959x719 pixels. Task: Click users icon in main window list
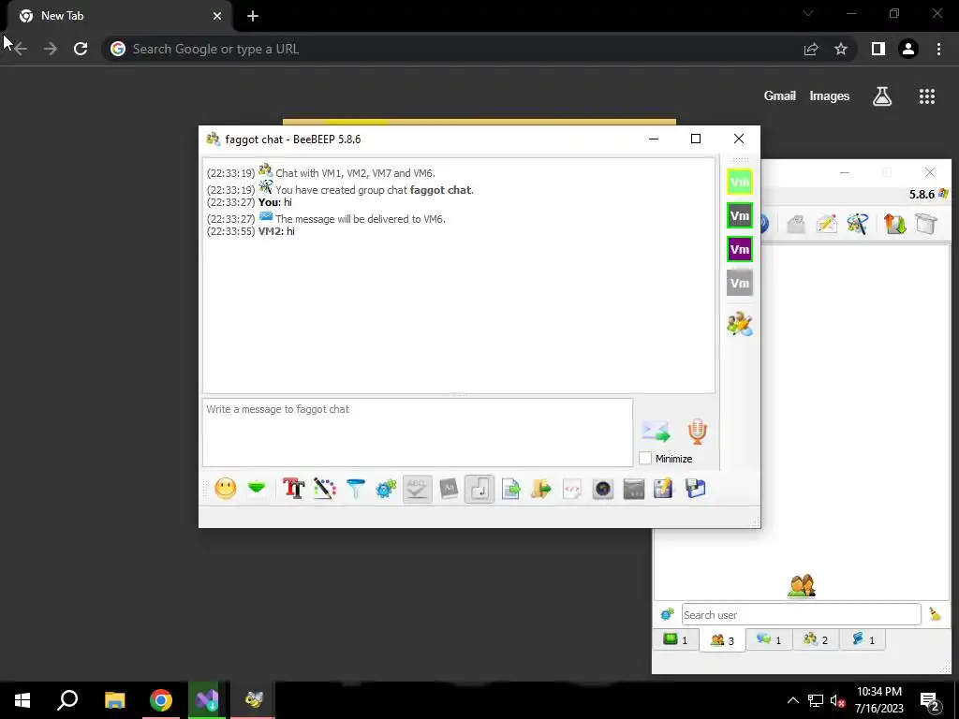pos(802,586)
